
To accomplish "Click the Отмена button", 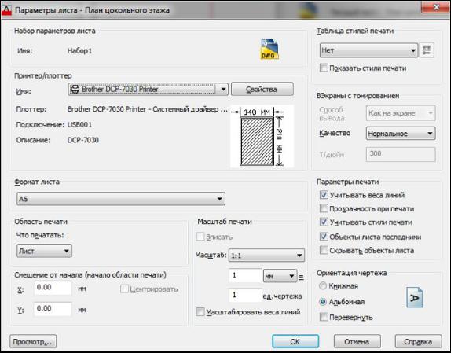I will pyautogui.click(x=357, y=341).
